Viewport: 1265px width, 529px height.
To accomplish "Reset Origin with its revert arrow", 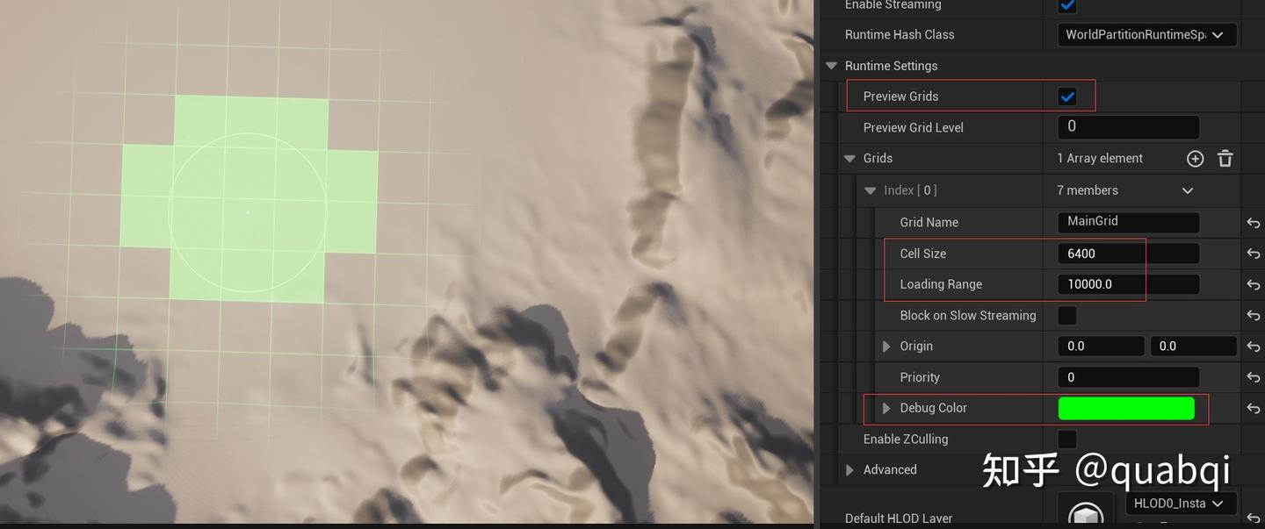I will tap(1253, 346).
